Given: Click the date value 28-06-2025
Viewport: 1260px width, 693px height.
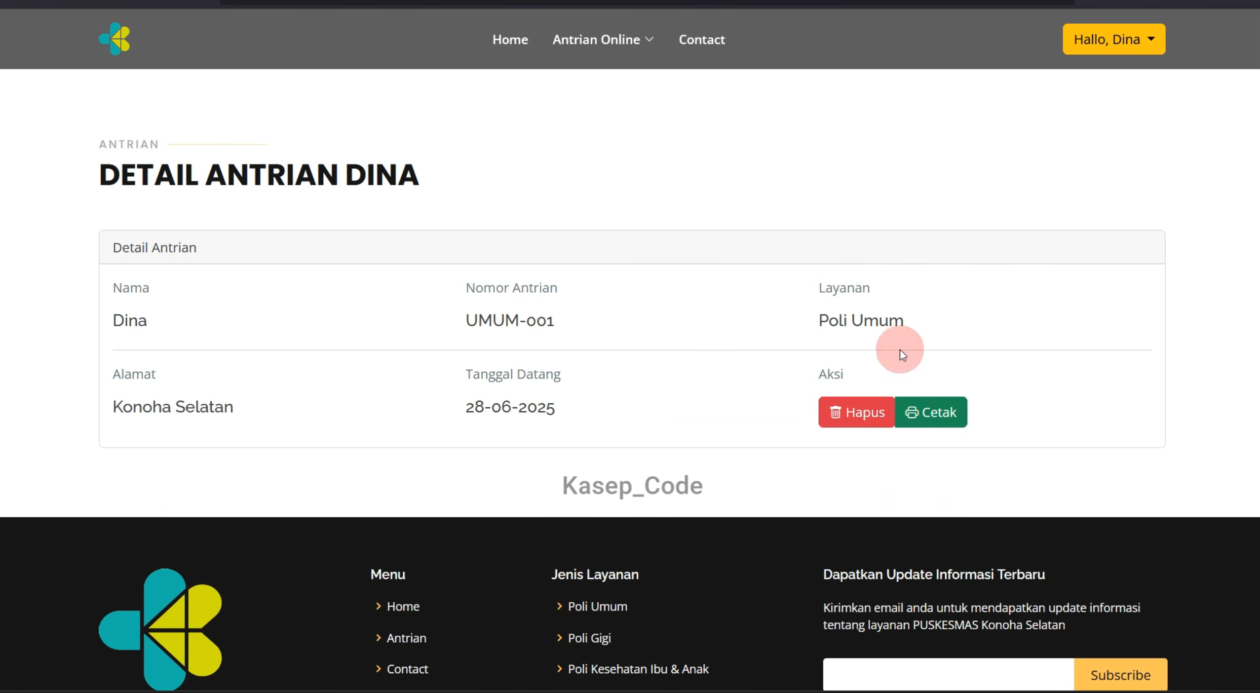Looking at the screenshot, I should pyautogui.click(x=510, y=407).
